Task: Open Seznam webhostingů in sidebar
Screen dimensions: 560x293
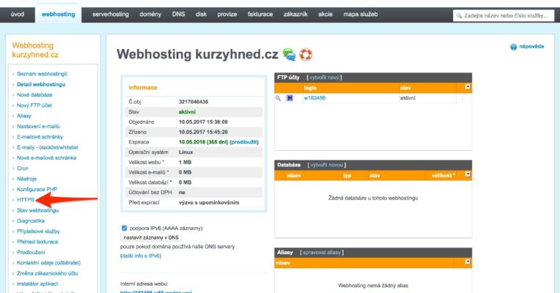Action: pyautogui.click(x=42, y=74)
